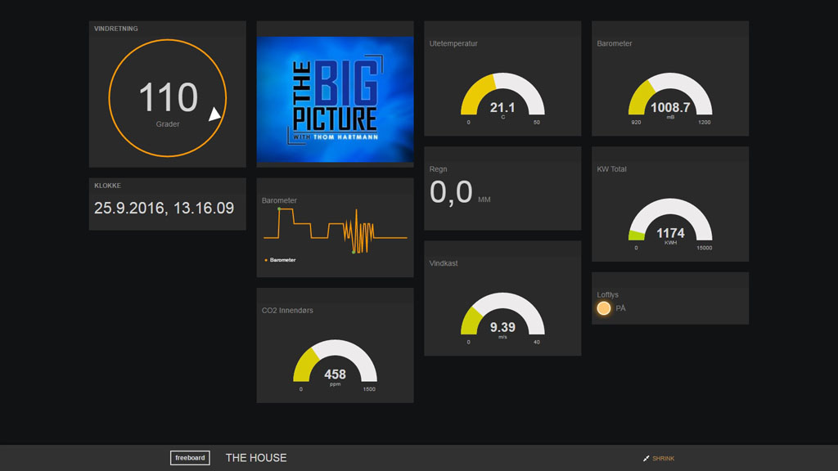Viewport: 838px width, 471px height.
Task: Click the KLOKKE pane header
Action: coord(107,186)
